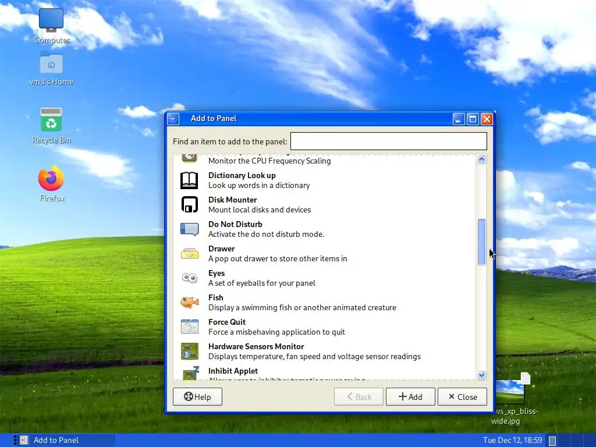Click the show desktop icon beside clock
Viewport: 596px width, 447px height.
[552, 441]
